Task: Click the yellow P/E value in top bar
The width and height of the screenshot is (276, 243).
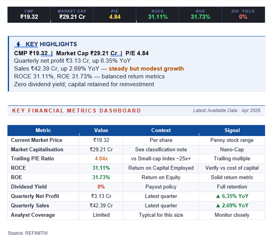Action: (x=115, y=17)
